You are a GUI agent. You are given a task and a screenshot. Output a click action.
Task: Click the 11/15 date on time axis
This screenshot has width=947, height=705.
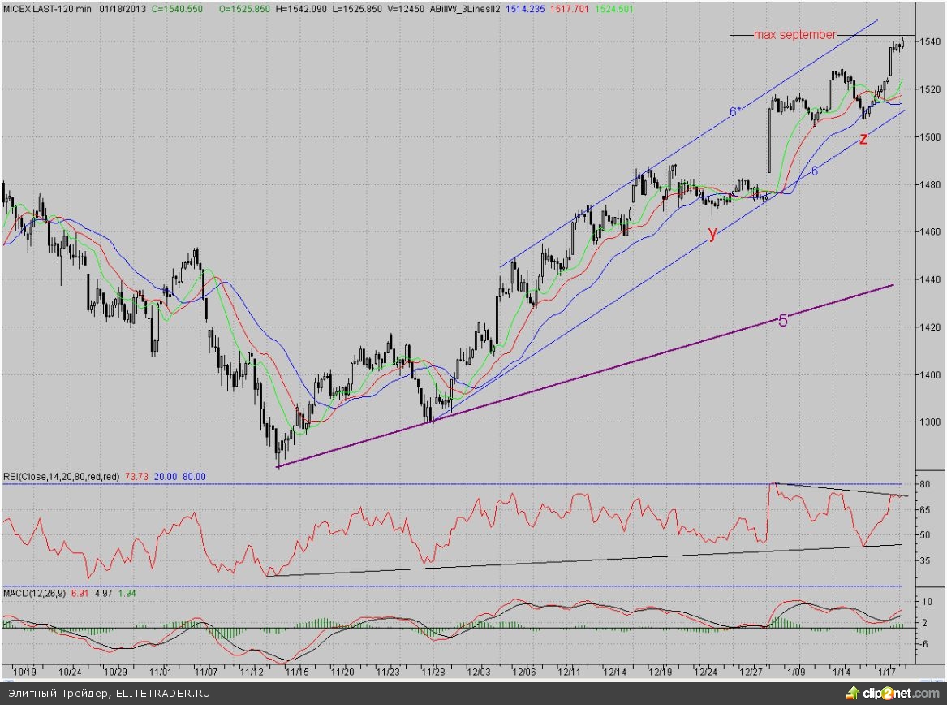[x=296, y=673]
